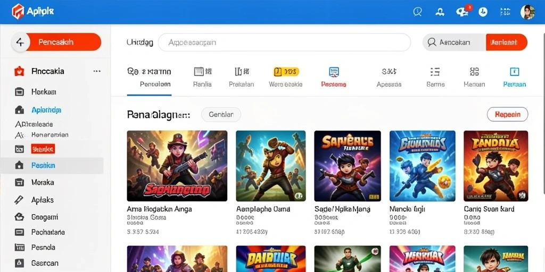Open Aemplaphe Oama game thumbnail

[271, 166]
